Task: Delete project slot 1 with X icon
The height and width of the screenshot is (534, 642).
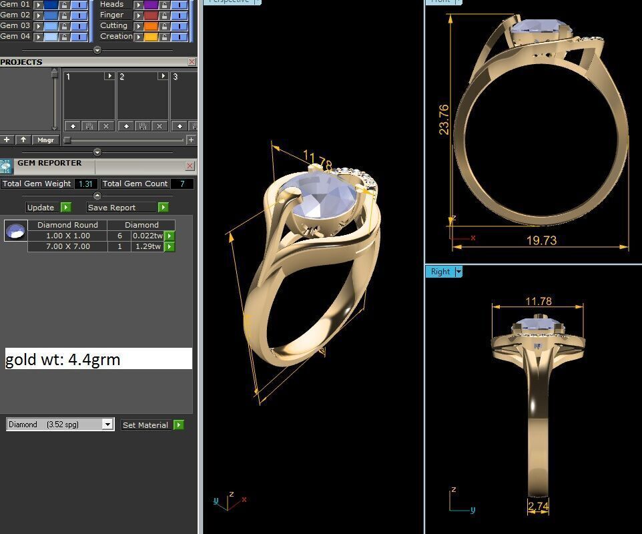Action: point(106,126)
